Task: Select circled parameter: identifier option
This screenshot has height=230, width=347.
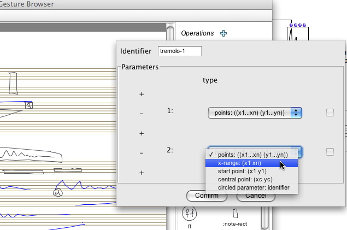Action: pos(251,187)
